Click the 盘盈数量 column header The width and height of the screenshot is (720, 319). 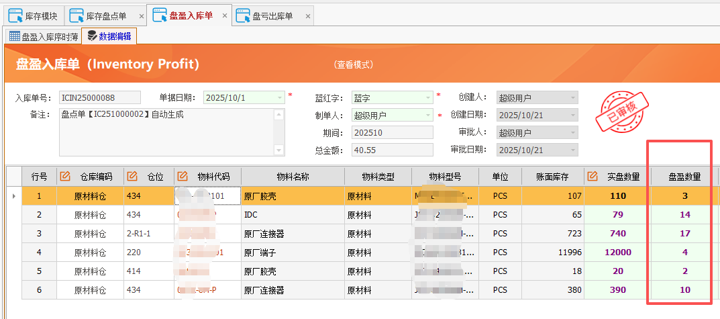pos(684,177)
